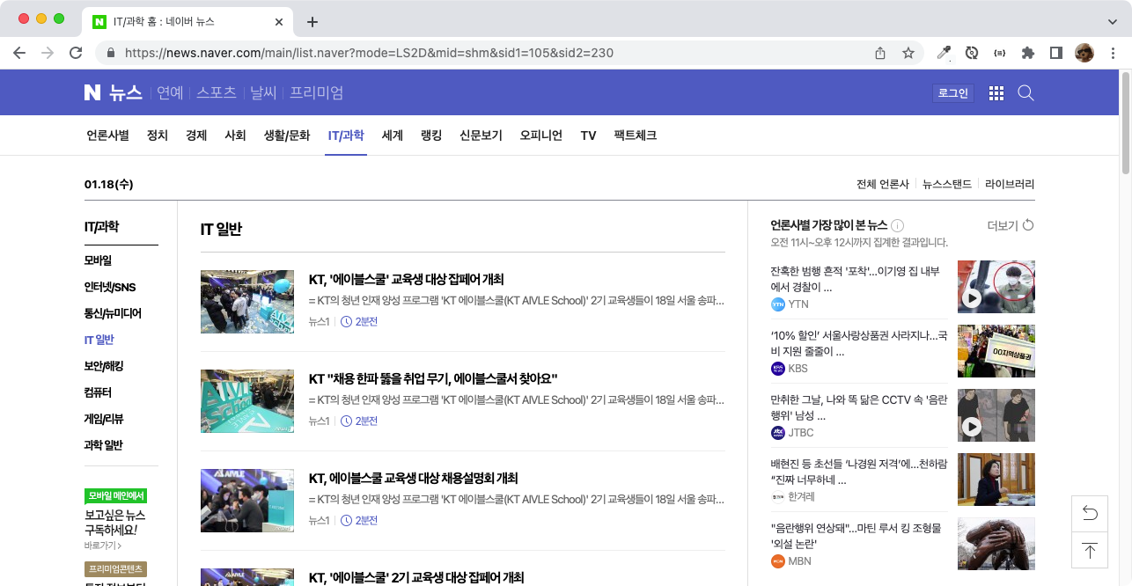The image size is (1132, 586).
Task: Click the info icon beside 가장 많이 본 뉴스
Action: tap(897, 225)
